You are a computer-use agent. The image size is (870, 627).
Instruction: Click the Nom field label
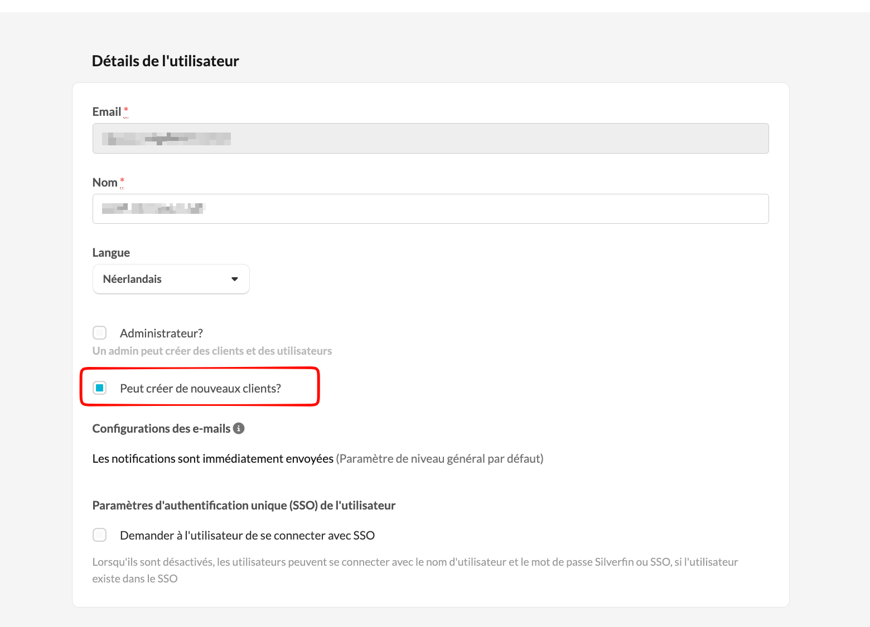click(x=105, y=183)
